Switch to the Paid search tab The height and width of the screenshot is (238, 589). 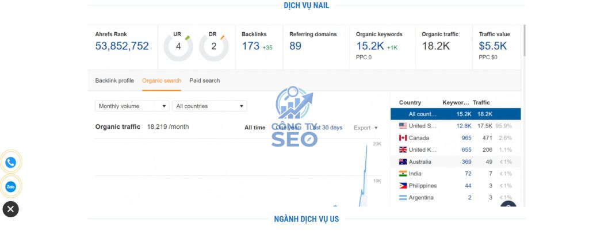(x=205, y=80)
